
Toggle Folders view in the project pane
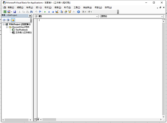[13, 20]
